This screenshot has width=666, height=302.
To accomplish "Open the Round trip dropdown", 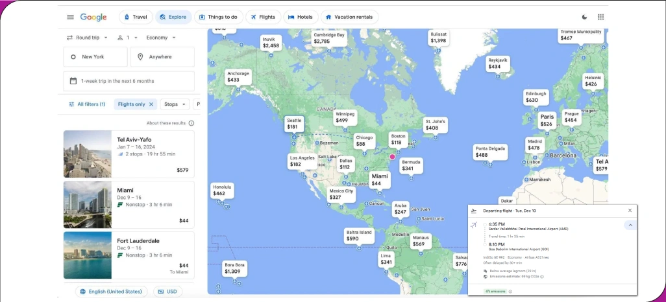I will (88, 38).
